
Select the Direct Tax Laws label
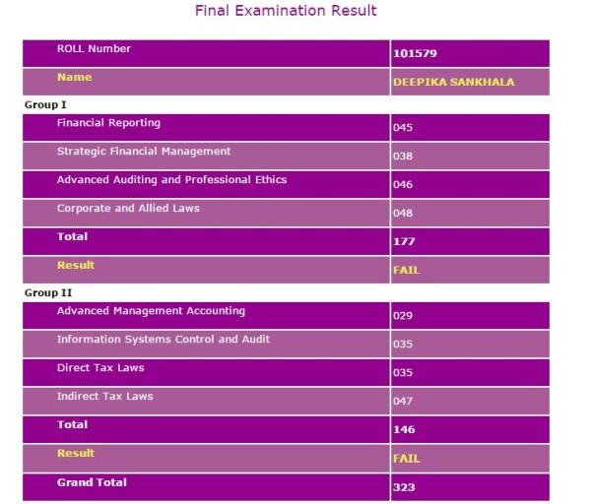click(x=100, y=368)
